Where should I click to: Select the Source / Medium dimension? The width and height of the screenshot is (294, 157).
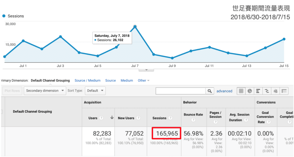pyautogui.click(x=88, y=81)
